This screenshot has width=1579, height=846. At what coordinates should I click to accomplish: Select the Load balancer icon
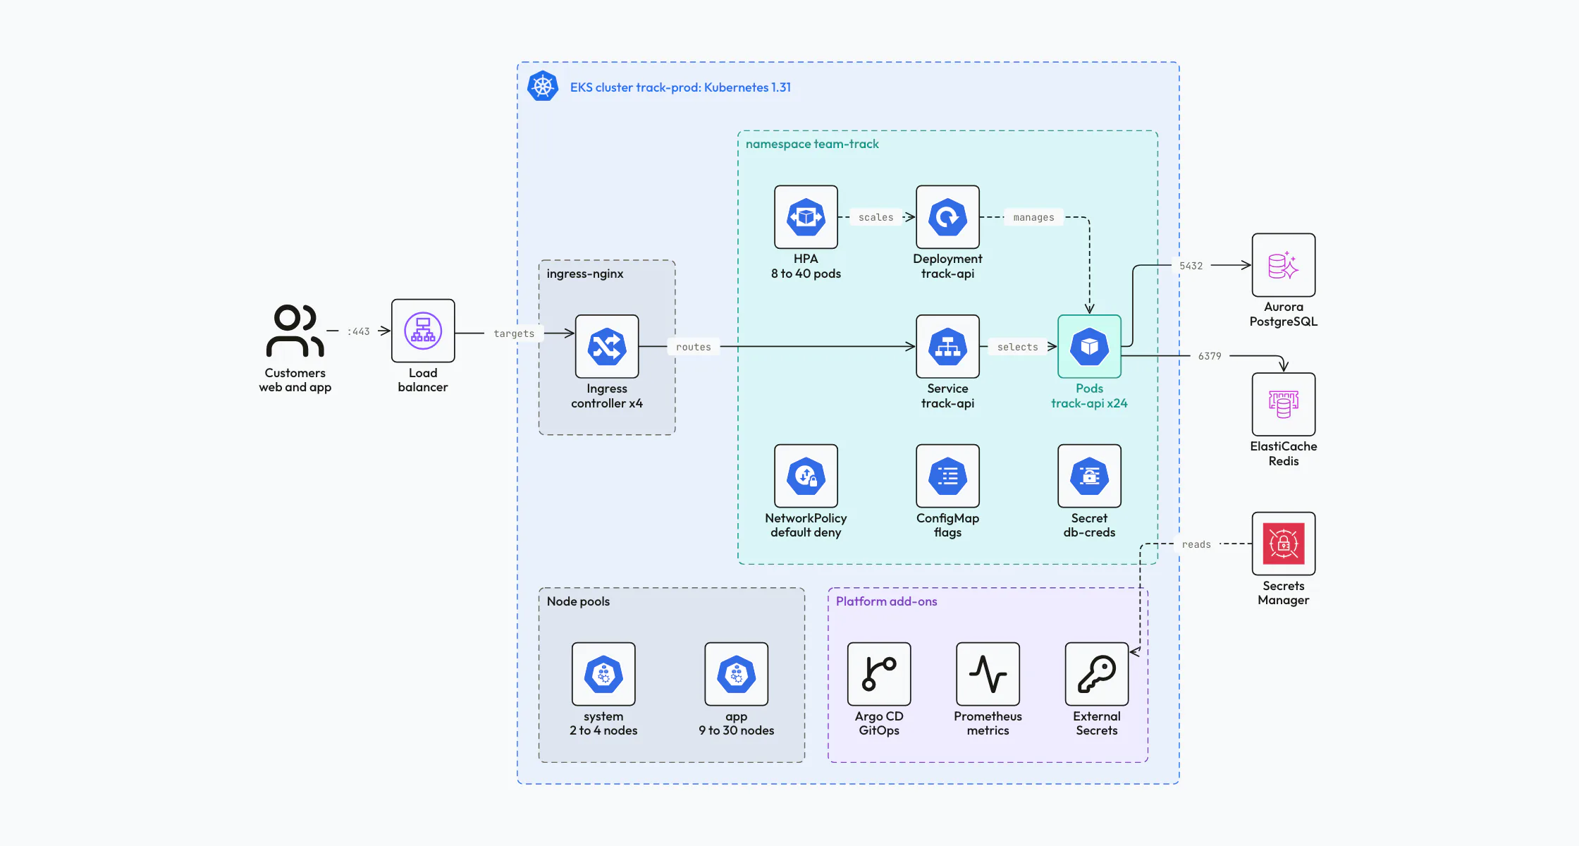coord(423,331)
